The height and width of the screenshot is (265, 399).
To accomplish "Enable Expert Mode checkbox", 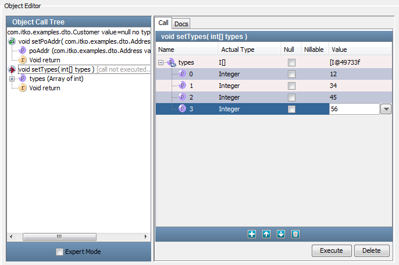I will point(59,252).
